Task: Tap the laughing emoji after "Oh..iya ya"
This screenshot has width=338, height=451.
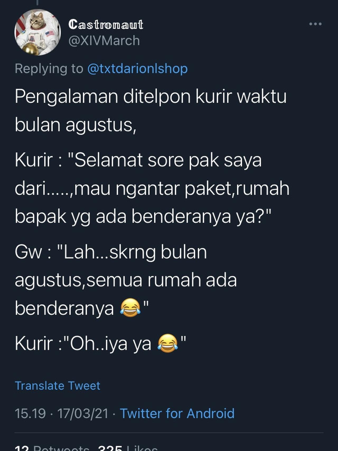Action: click(x=167, y=343)
